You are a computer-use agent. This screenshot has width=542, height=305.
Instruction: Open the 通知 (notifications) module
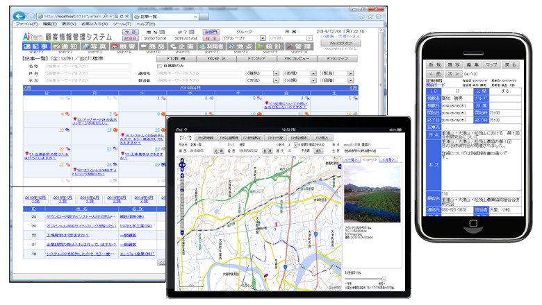tap(68, 46)
